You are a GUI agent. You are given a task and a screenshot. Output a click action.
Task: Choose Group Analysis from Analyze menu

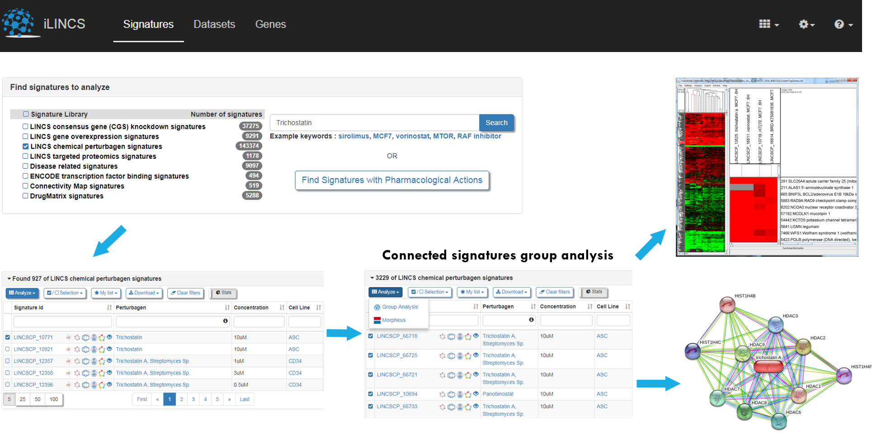click(399, 307)
